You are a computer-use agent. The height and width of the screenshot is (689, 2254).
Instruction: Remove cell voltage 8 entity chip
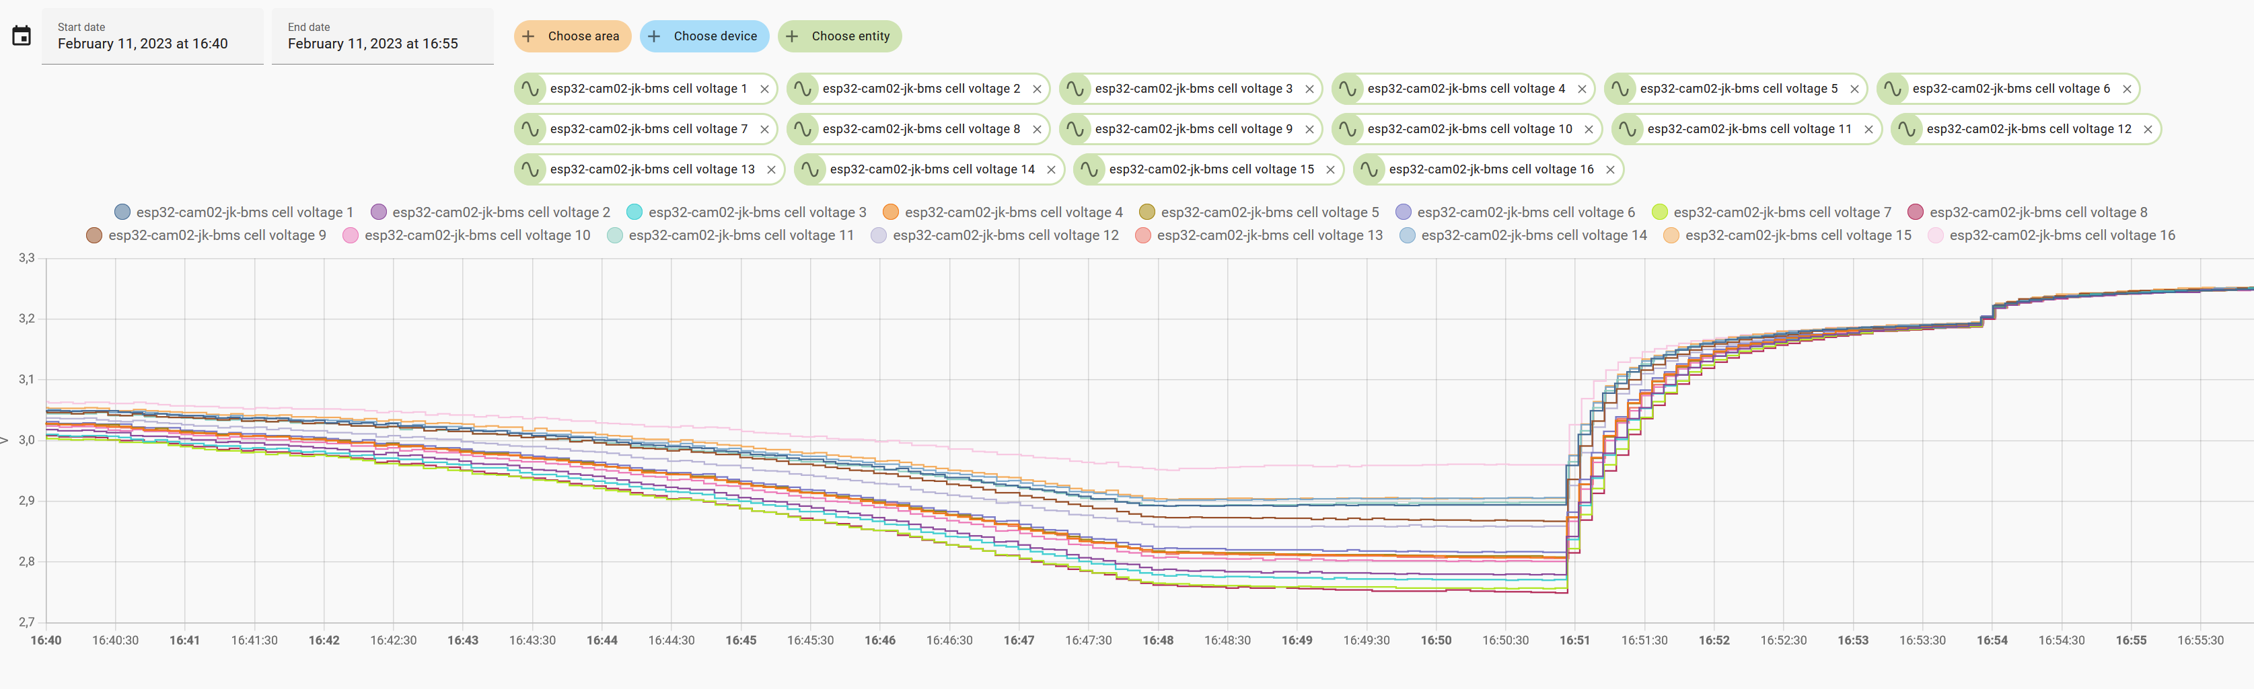click(x=1036, y=130)
